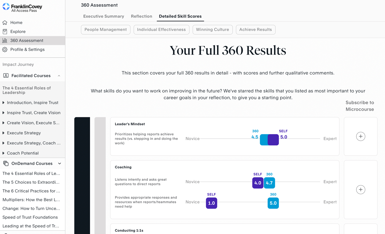The width and height of the screenshot is (385, 234).
Task: Select the People Management filter button
Action: coord(106,30)
